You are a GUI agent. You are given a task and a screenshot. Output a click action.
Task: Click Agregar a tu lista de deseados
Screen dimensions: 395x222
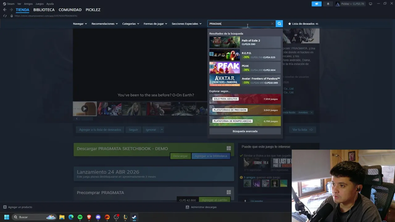100,130
